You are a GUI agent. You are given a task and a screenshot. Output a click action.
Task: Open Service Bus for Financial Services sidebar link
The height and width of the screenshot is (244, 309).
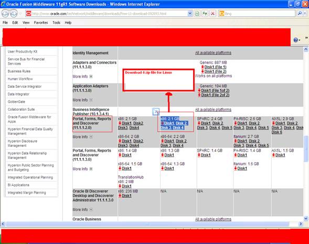point(26,61)
